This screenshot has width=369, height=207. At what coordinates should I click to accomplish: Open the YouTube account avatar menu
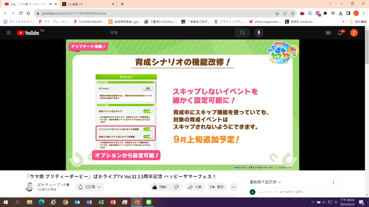tap(354, 33)
